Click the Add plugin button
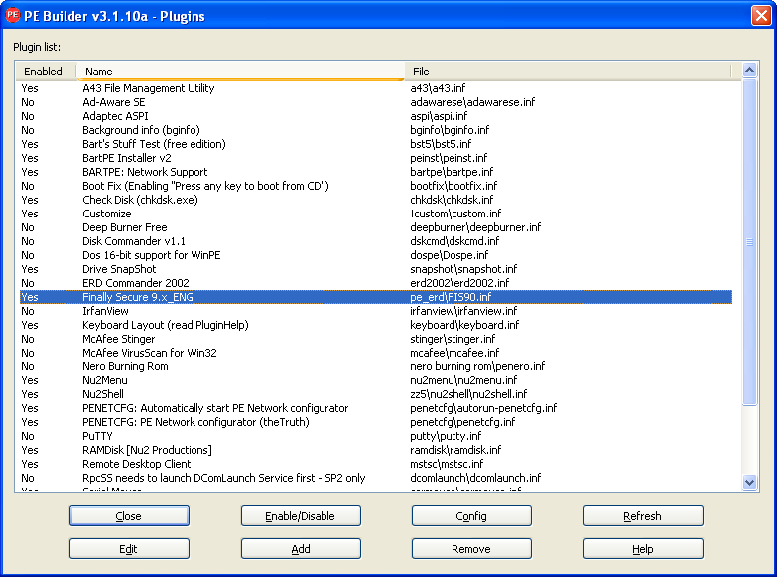This screenshot has height=577, width=777. pos(301,549)
